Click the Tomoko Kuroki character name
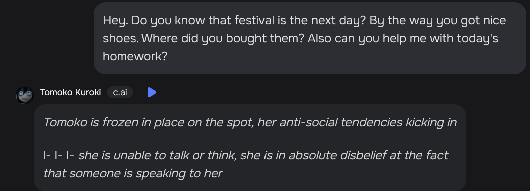 pos(70,92)
